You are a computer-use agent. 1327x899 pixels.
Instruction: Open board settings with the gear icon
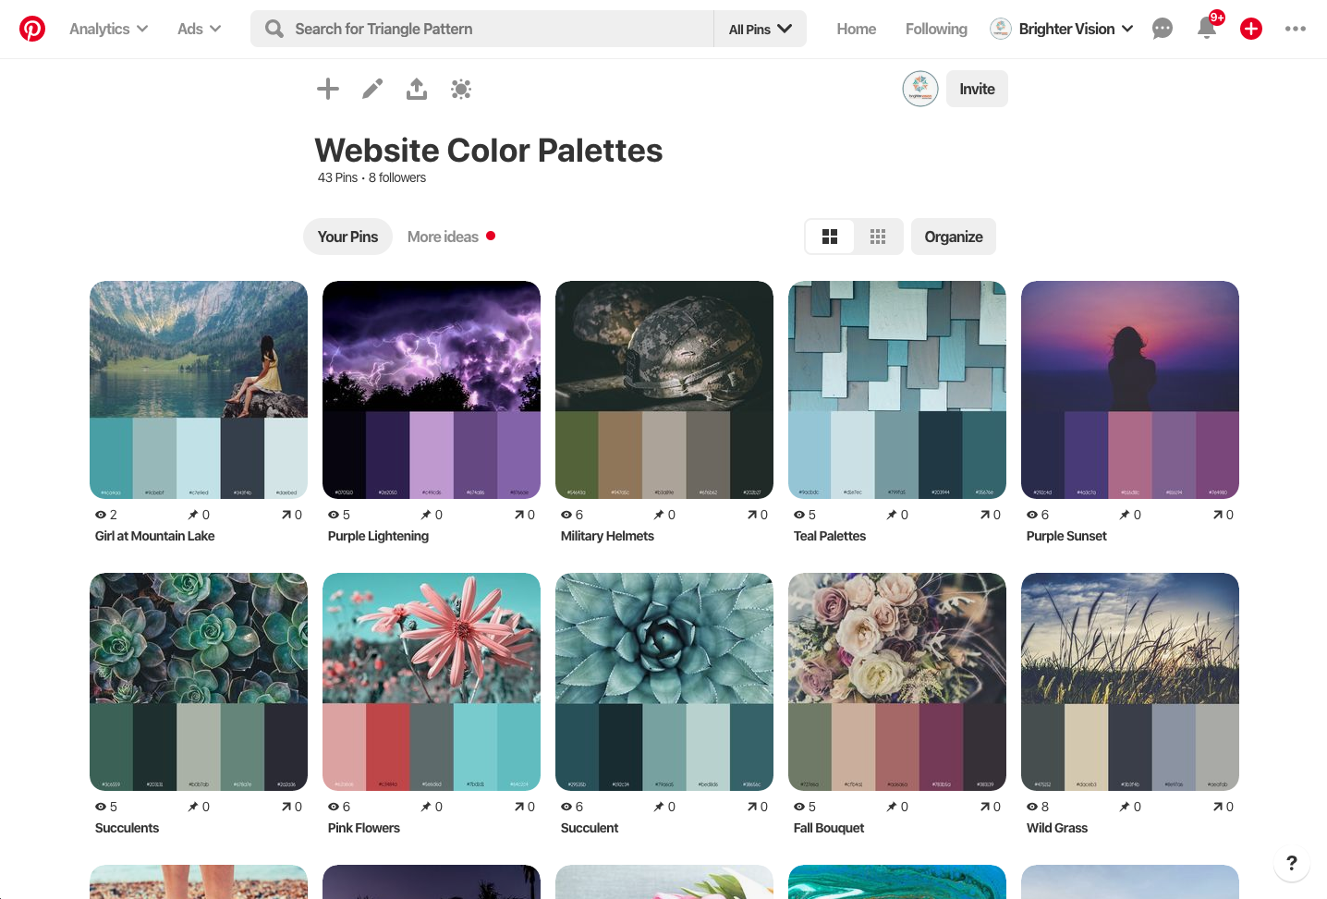[x=461, y=89]
